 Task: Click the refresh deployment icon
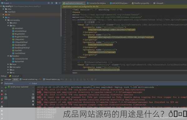click(x=6, y=94)
